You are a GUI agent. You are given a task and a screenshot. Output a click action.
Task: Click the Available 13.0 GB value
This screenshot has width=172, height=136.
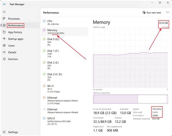[126, 113]
